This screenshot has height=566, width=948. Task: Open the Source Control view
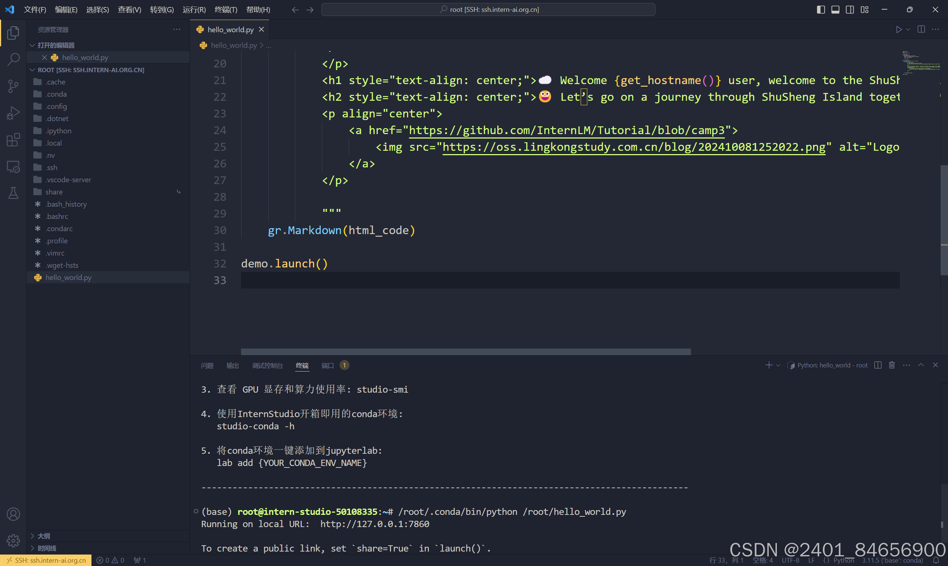pos(13,86)
